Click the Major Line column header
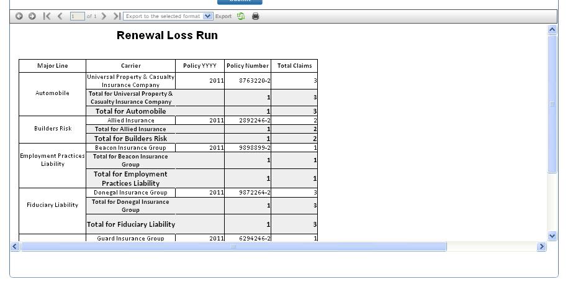The height and width of the screenshot is (284, 573). pyautogui.click(x=53, y=66)
